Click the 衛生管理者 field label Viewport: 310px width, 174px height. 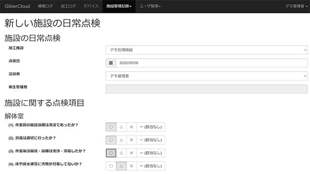point(18,87)
